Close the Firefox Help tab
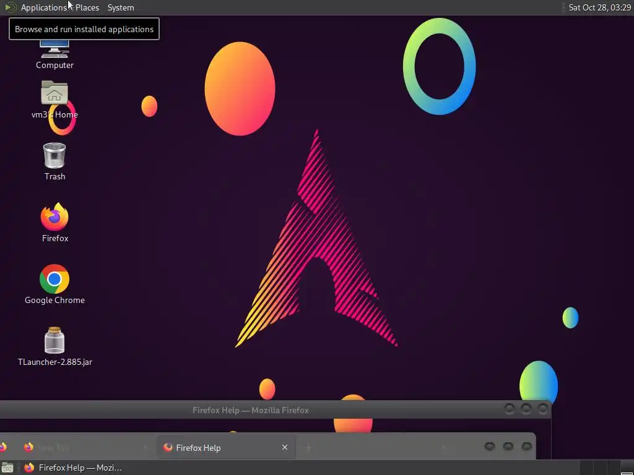 tap(285, 448)
